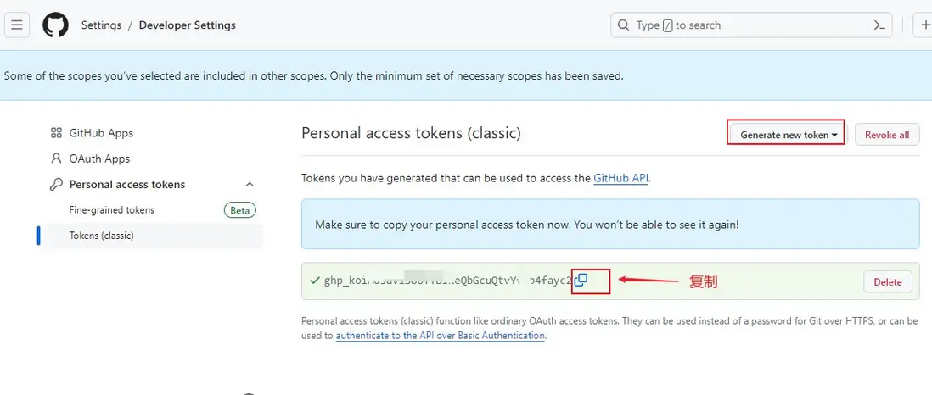The image size is (932, 395).
Task: Select Fine-grained tokens in sidebar
Action: point(111,210)
